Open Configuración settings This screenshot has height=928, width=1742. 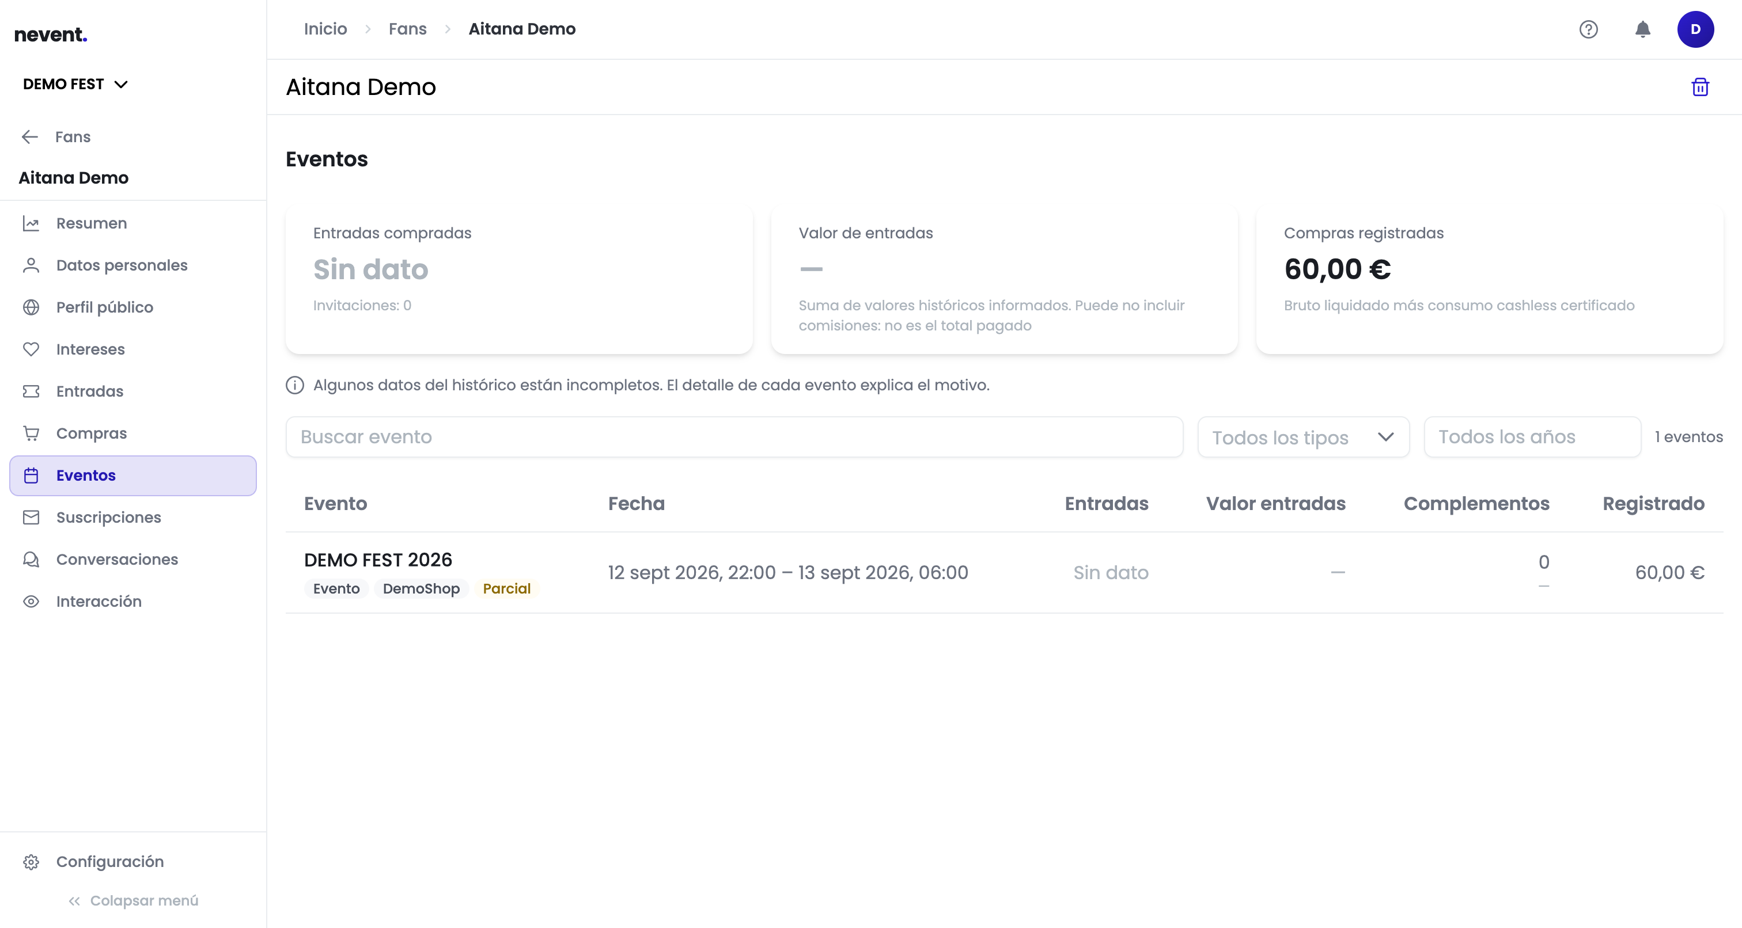point(133,862)
